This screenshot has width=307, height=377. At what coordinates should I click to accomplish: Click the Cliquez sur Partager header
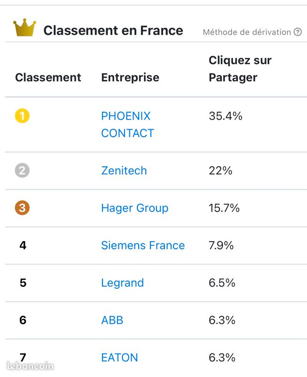(x=240, y=69)
